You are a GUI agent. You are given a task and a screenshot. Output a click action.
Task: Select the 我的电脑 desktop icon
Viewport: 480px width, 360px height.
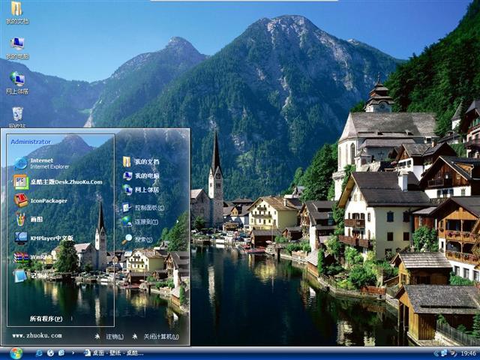click(x=17, y=47)
